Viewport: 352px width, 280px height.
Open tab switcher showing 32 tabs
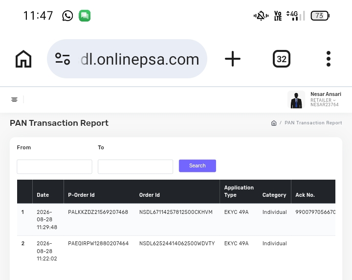click(282, 59)
